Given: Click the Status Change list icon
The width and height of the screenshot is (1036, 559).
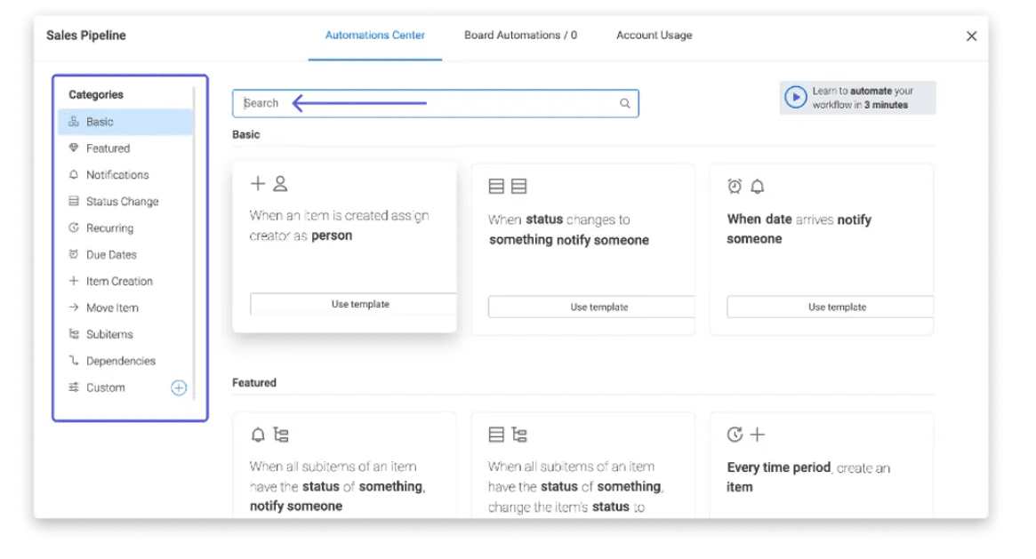Looking at the screenshot, I should 73,201.
